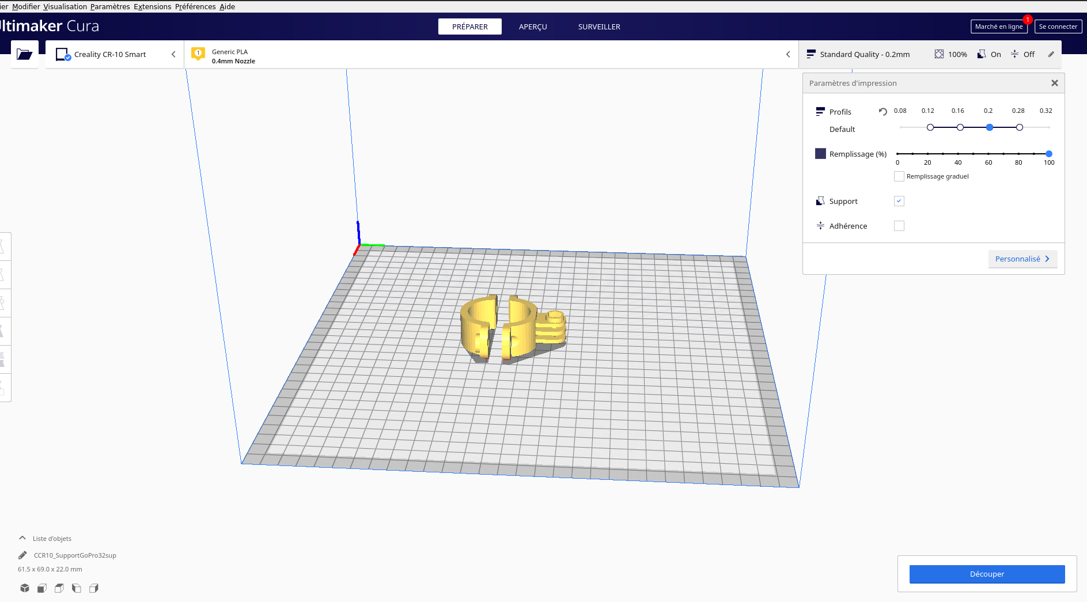Click the pencil icon in print settings bar
Image resolution: width=1087 pixels, height=602 pixels.
tap(1051, 54)
